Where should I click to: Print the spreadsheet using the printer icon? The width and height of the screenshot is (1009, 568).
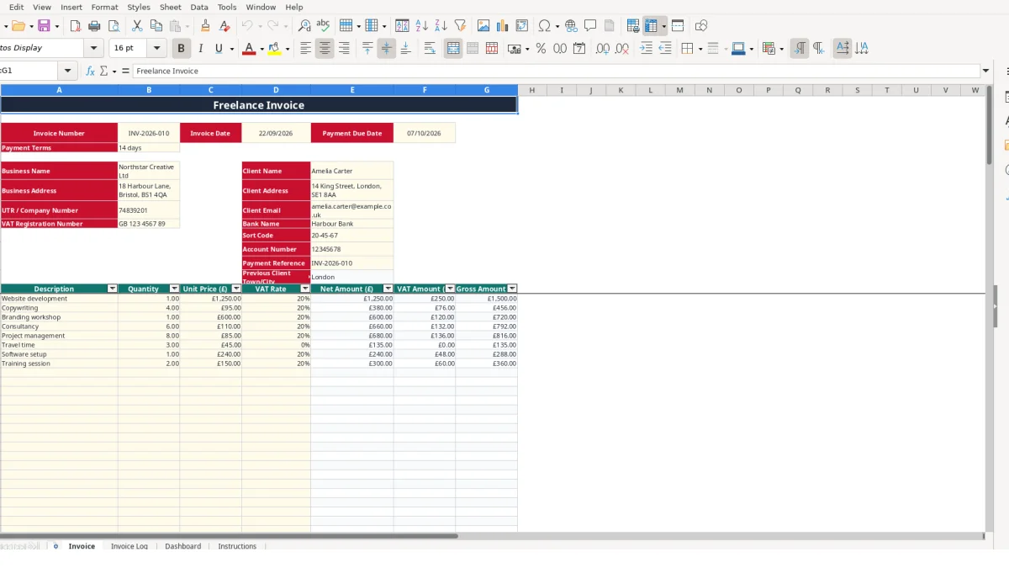[x=94, y=26]
